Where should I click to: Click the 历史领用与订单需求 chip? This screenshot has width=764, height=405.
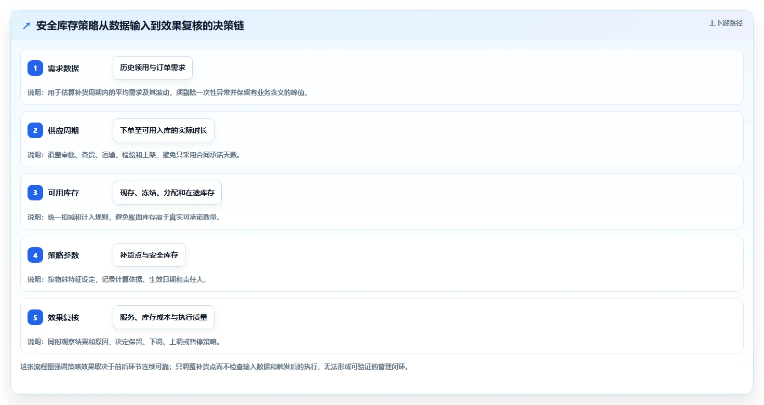click(153, 68)
